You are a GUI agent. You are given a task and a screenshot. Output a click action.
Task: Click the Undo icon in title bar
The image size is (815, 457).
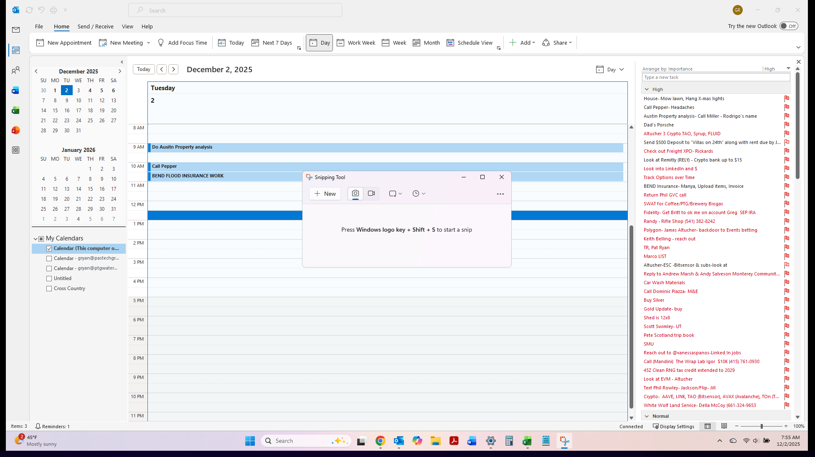click(41, 10)
